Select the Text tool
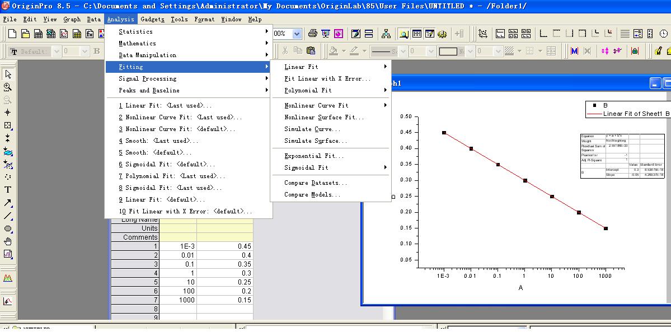This screenshot has height=336, width=671. pyautogui.click(x=8, y=190)
